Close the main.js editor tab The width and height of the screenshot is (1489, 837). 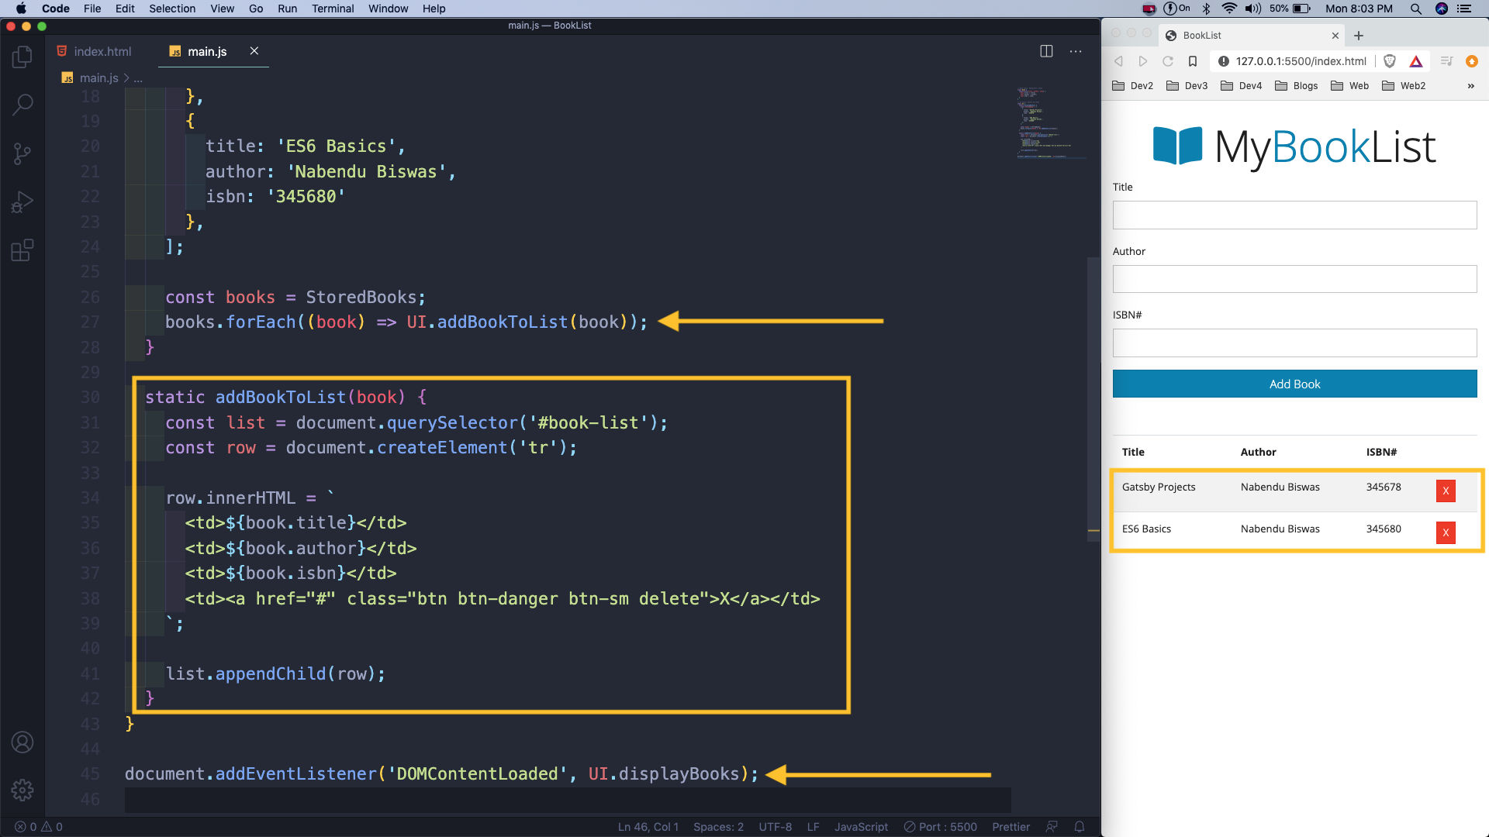(x=254, y=51)
